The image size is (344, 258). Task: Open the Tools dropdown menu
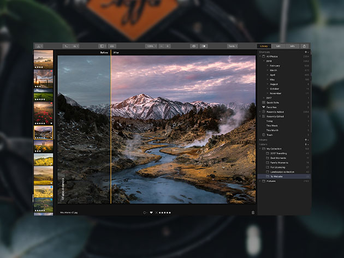pos(233,46)
